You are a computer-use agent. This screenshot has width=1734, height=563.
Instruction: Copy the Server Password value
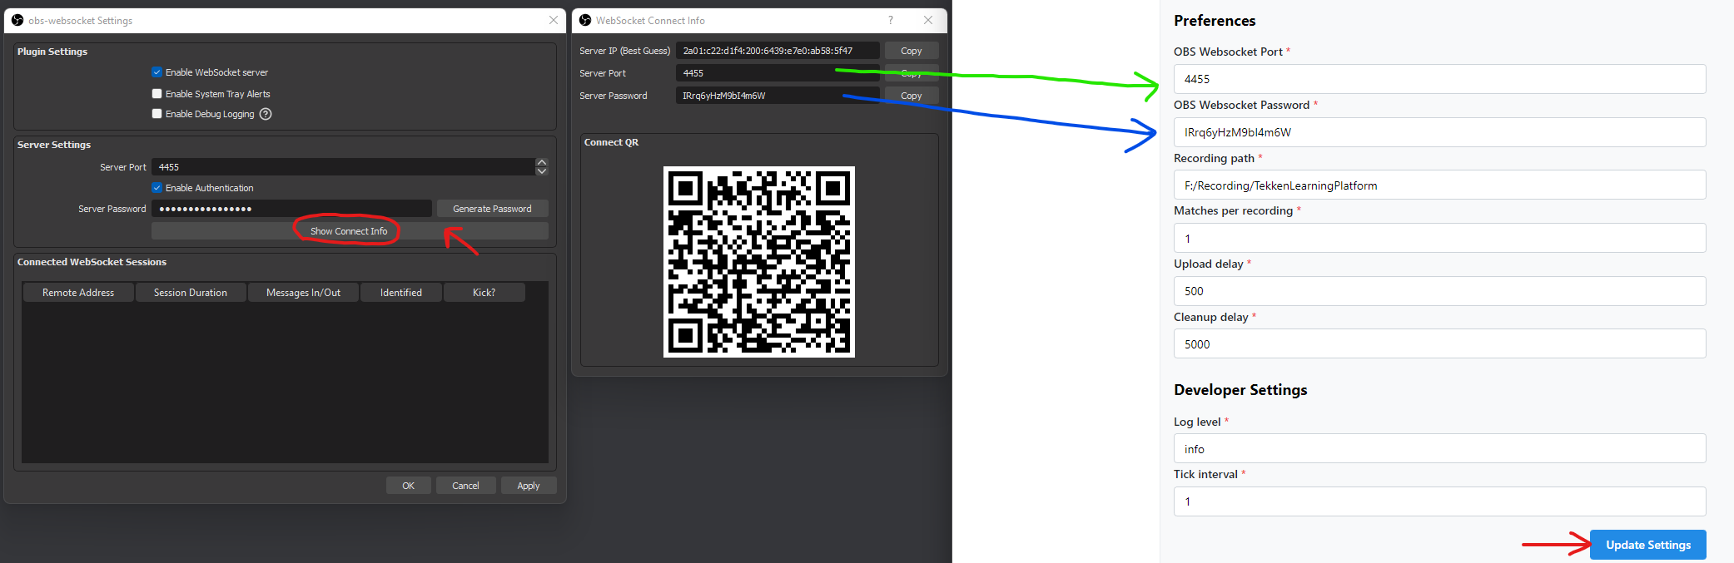[x=912, y=96]
